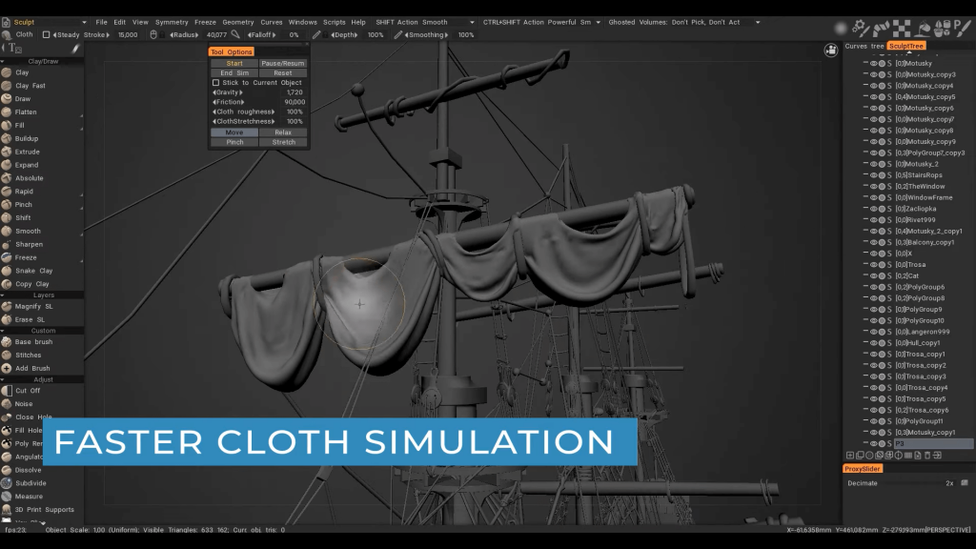Open 3D Print Supports tool
Screen dimensions: 976x549
click(44, 509)
